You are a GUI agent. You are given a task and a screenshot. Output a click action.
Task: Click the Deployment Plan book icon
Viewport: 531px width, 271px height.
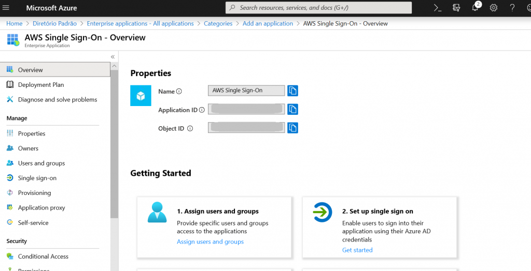(x=10, y=84)
